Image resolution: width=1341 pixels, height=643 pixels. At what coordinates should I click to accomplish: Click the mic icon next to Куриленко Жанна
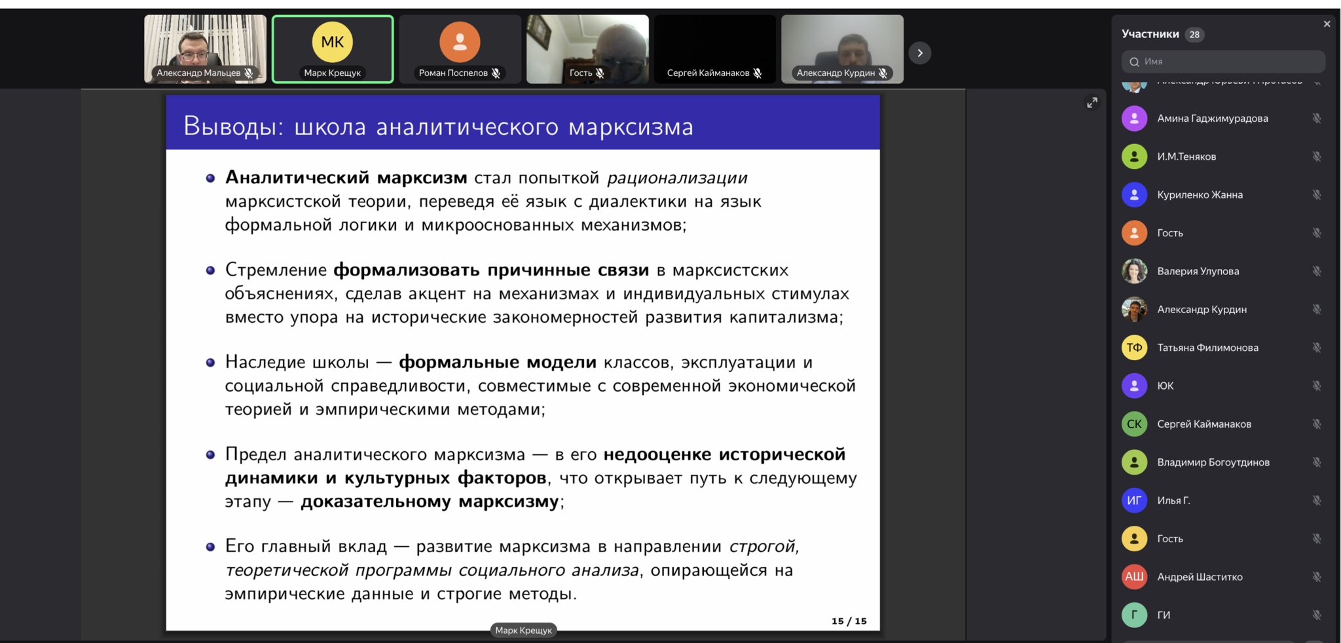click(1317, 194)
